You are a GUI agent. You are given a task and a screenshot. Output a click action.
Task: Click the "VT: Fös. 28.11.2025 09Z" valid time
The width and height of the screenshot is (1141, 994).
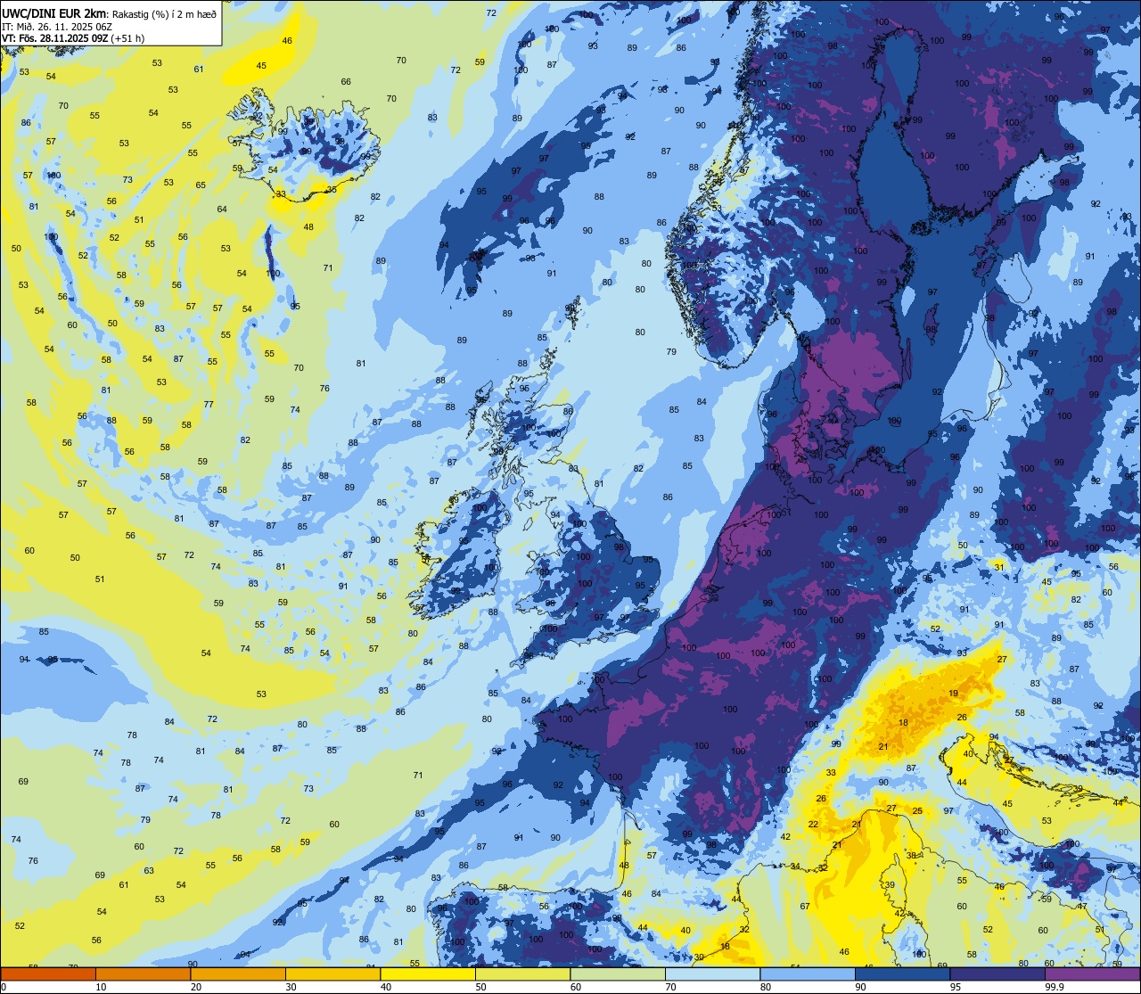click(x=54, y=38)
